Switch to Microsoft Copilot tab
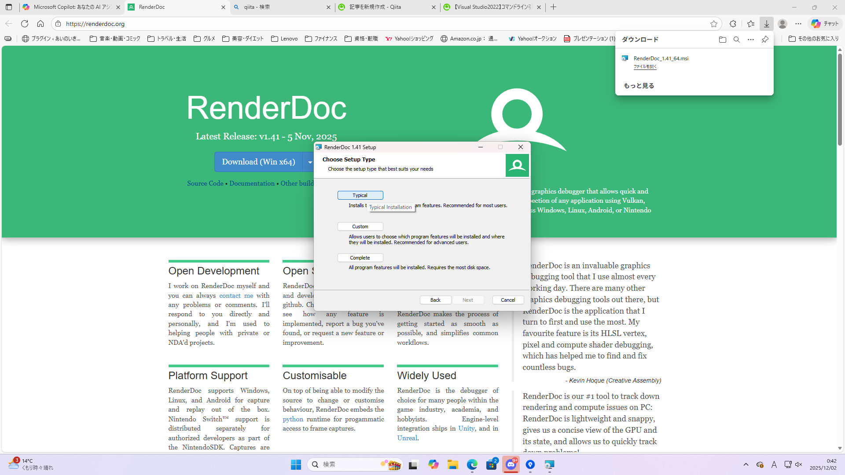The image size is (845, 475). [x=70, y=7]
